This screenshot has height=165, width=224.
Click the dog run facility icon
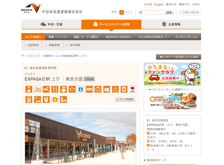click(46, 89)
